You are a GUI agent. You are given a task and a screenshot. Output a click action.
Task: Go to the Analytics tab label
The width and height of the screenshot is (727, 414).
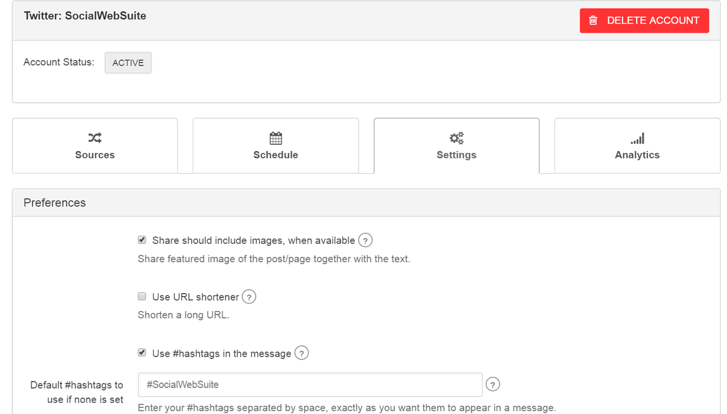click(x=637, y=155)
